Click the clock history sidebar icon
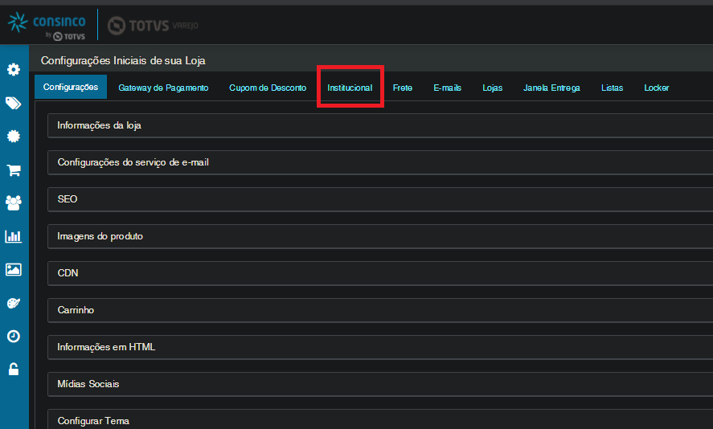 (x=14, y=337)
